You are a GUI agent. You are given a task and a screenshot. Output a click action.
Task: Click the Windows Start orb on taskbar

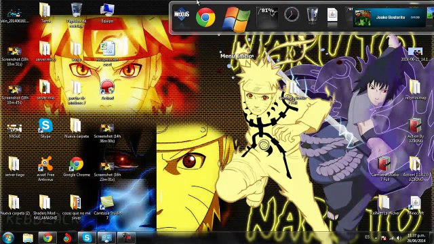8,238
